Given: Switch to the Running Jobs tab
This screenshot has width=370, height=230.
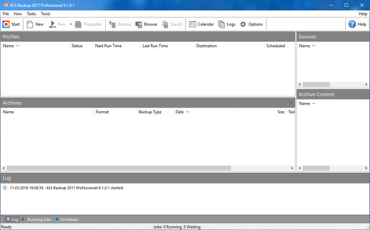Looking at the screenshot, I should [36, 220].
